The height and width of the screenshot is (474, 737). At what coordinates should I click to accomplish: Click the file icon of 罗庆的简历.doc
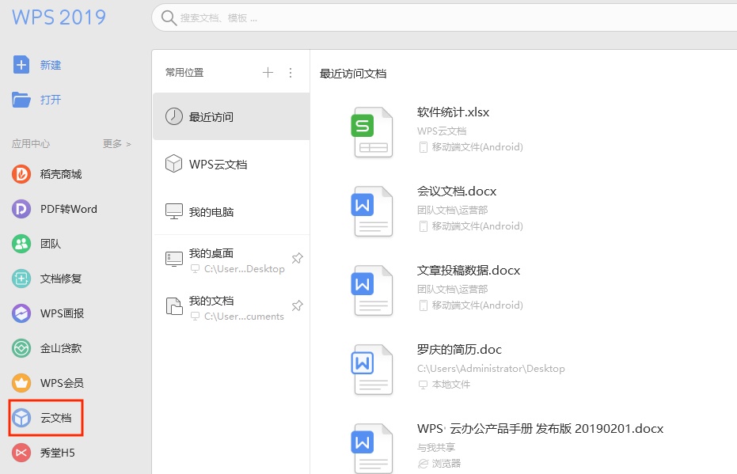tap(372, 370)
